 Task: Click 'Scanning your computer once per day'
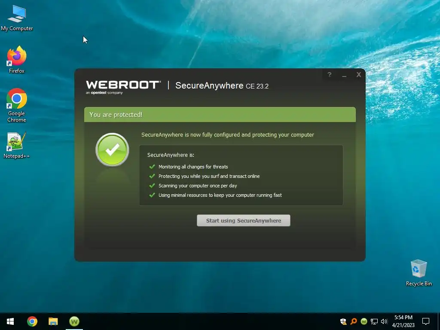(x=198, y=186)
